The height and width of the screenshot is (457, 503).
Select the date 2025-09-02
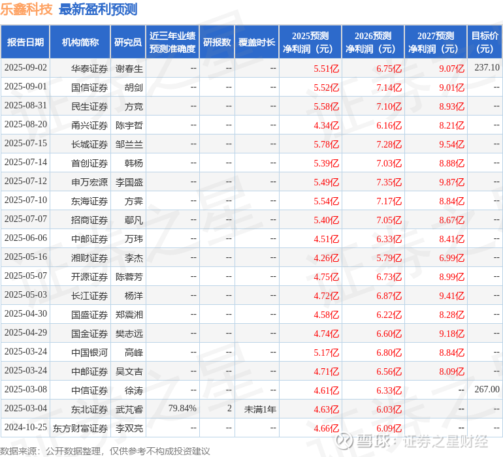25,68
